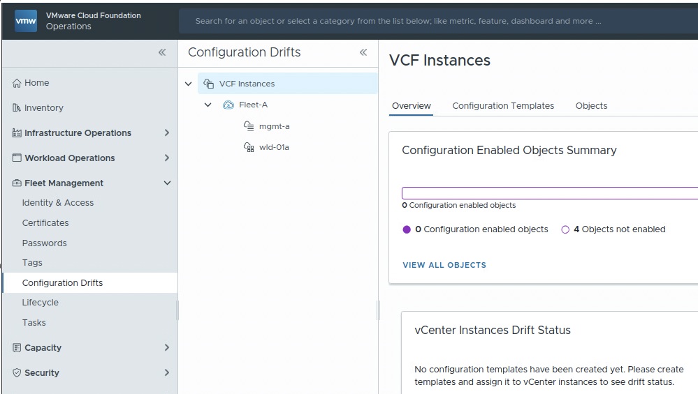Switch to Configuration Templates tab
The image size is (698, 394).
tap(503, 106)
